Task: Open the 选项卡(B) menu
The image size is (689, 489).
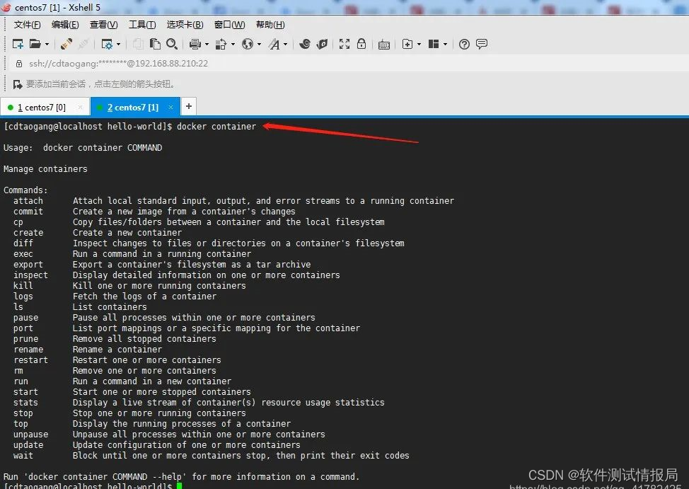Action: coord(185,25)
